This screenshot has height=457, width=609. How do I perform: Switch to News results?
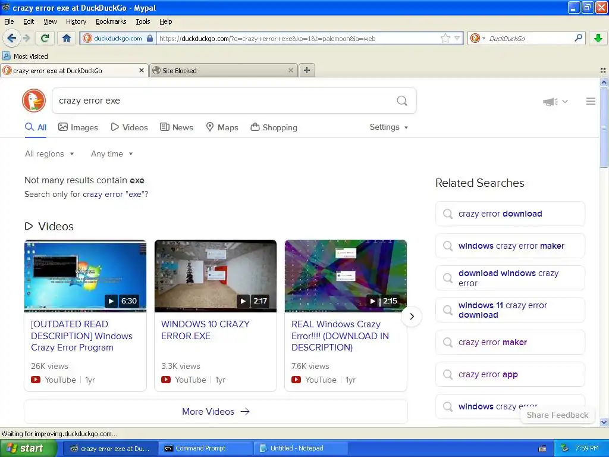pyautogui.click(x=177, y=127)
